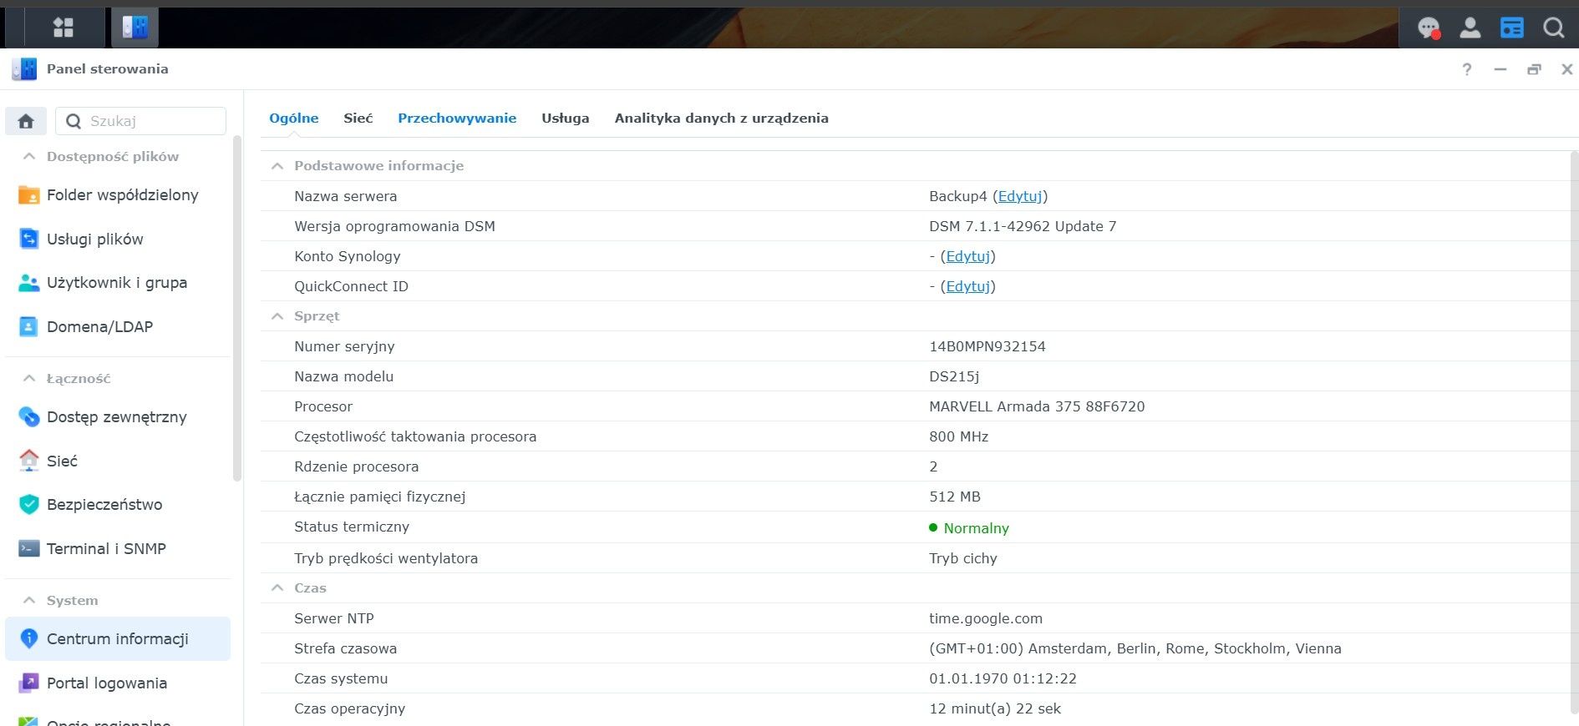Open Domena/LDAP icon
This screenshot has height=726, width=1579.
pyautogui.click(x=29, y=326)
